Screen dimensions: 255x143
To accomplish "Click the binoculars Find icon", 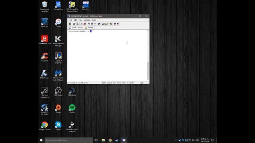I will click(x=99, y=24).
